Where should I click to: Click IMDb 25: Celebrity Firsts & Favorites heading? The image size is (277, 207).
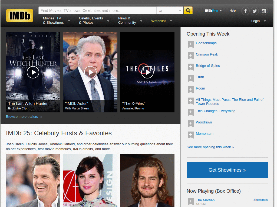[59, 133]
